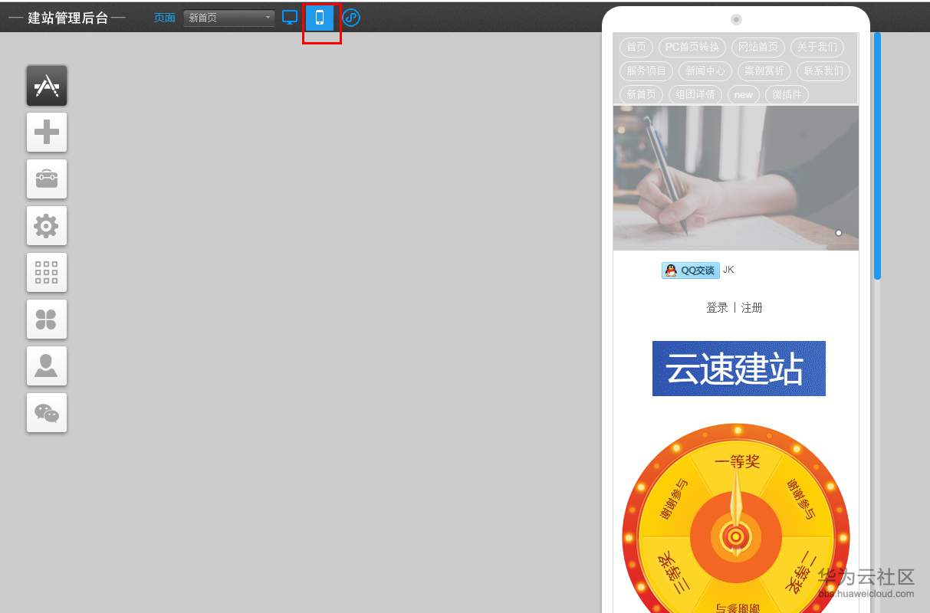Switch to desktop PC preview mode
This screenshot has height=613, width=930.
point(290,17)
